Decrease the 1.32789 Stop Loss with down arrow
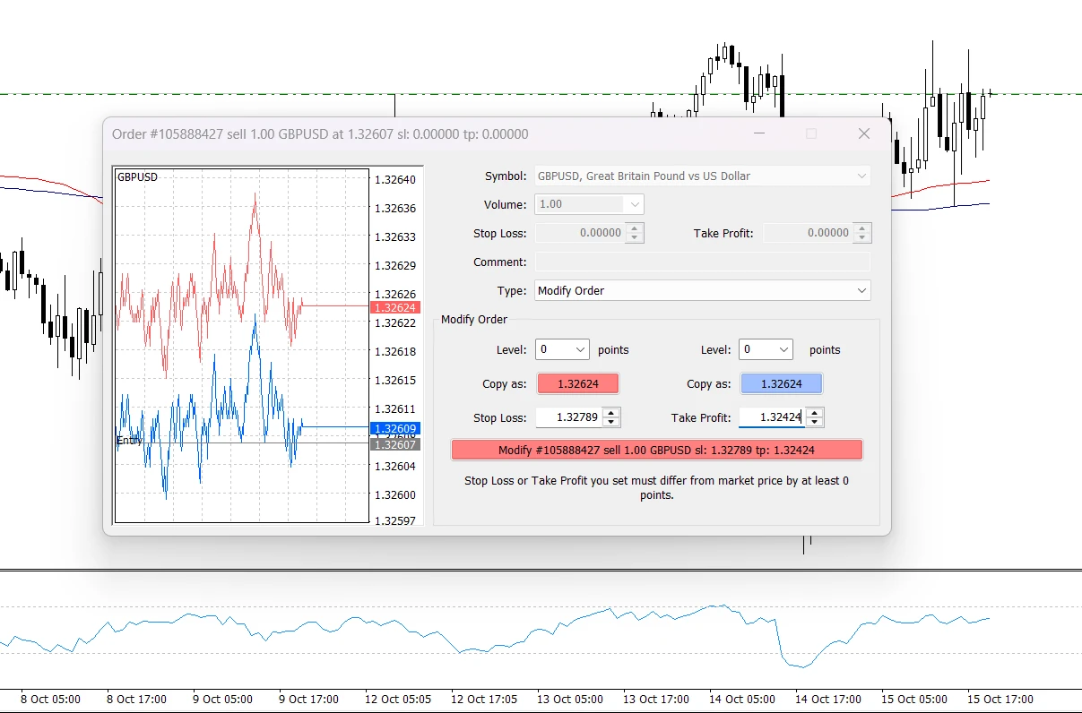 [x=611, y=422]
